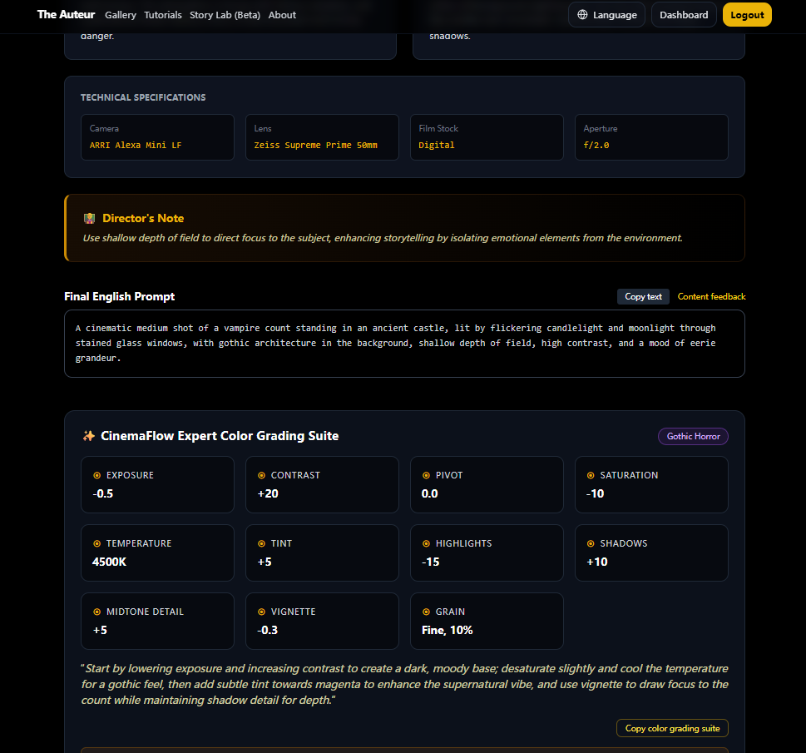Click the Director's Note heading text
Viewport: 806px width, 753px height.
(143, 218)
